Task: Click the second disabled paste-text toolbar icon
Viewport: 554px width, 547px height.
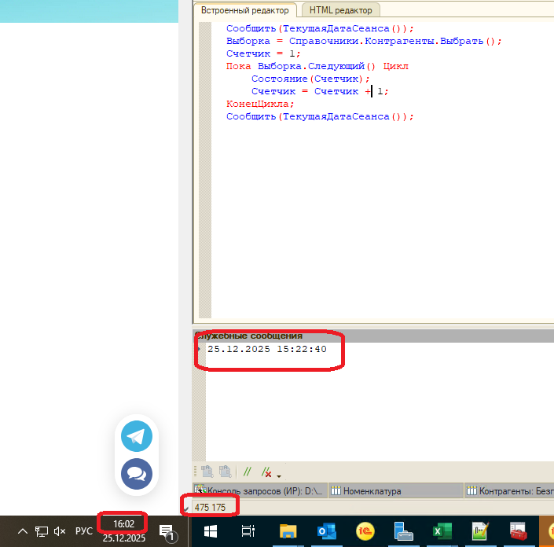Action: click(225, 472)
